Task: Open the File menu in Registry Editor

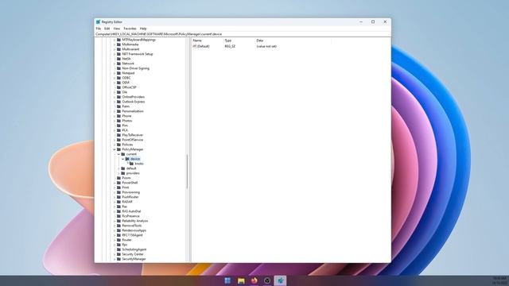Action: 99,29
